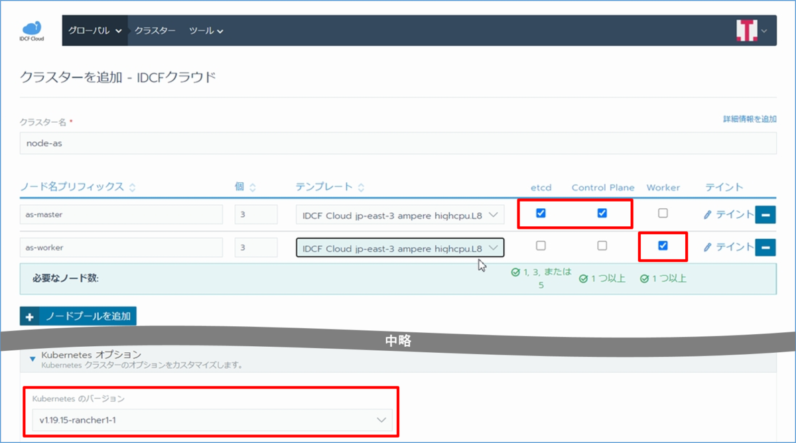Image resolution: width=796 pixels, height=443 pixels.
Task: Click the etcd column header
Action: 541,188
